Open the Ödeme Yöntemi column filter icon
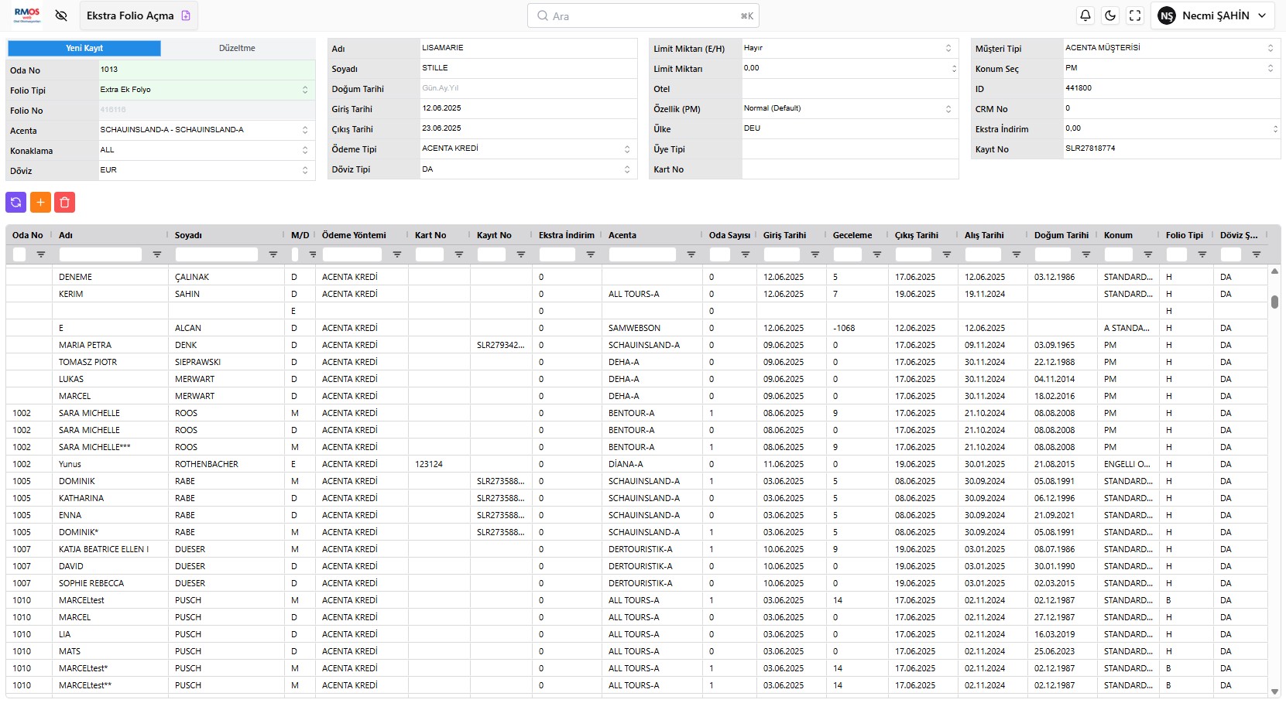Viewport: 1286px width, 703px height. click(397, 254)
